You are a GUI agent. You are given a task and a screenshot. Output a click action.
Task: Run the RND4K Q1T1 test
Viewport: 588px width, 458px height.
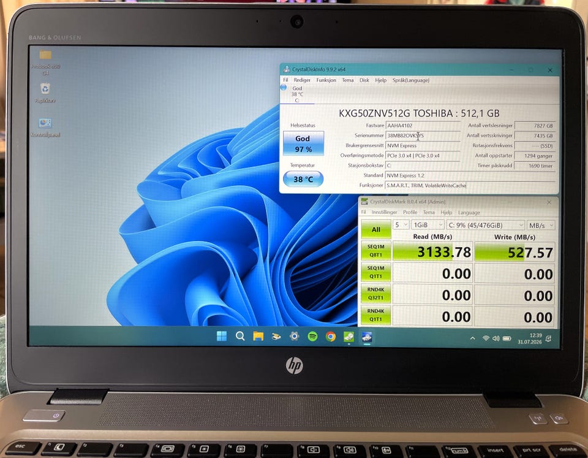pos(375,315)
